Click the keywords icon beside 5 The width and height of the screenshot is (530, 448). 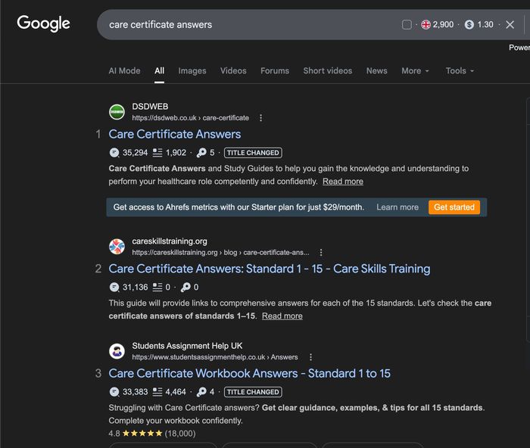201,153
